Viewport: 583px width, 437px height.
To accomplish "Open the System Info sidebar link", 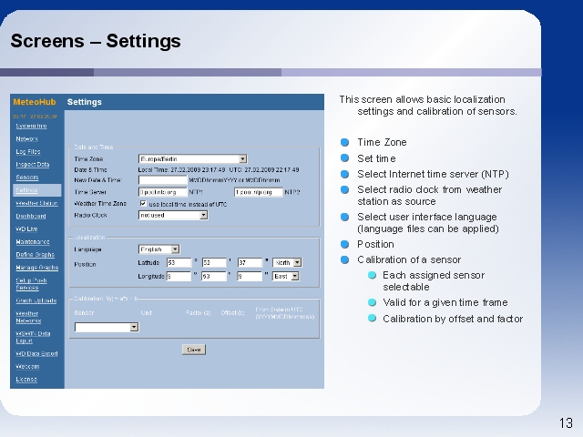I will click(x=31, y=126).
